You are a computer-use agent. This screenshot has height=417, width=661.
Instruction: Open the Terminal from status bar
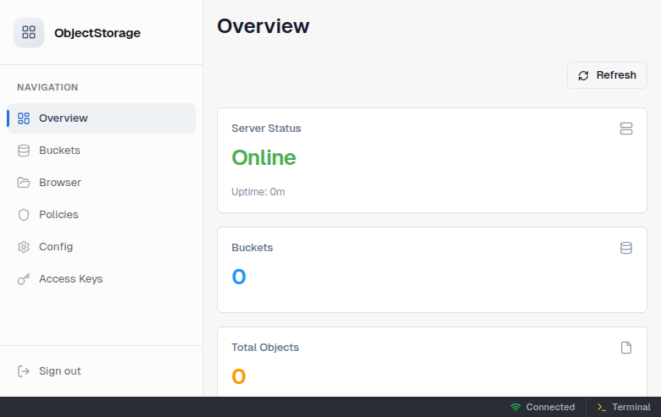click(624, 407)
